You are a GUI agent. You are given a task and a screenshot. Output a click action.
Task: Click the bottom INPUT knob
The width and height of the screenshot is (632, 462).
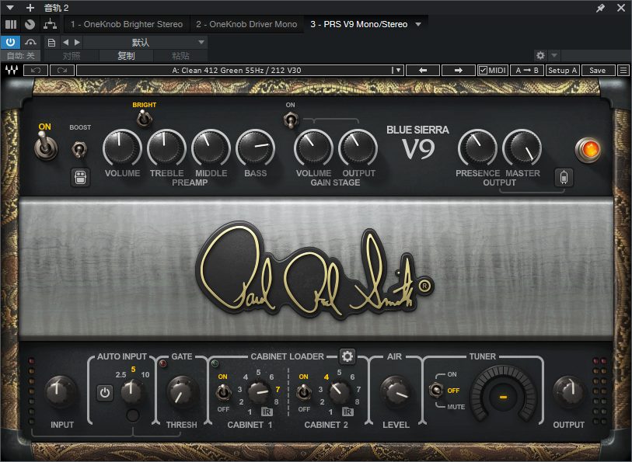click(61, 392)
